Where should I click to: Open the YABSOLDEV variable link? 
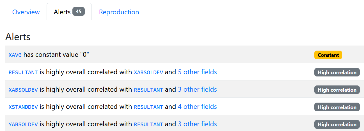[x=23, y=124]
